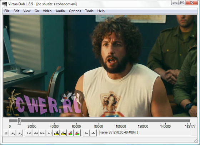Step backward with the rewind arrows icon

point(36,133)
